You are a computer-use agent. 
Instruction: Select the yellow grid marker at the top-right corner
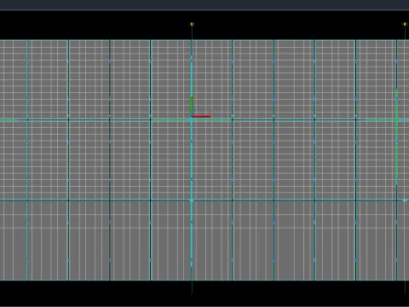tap(405, 24)
